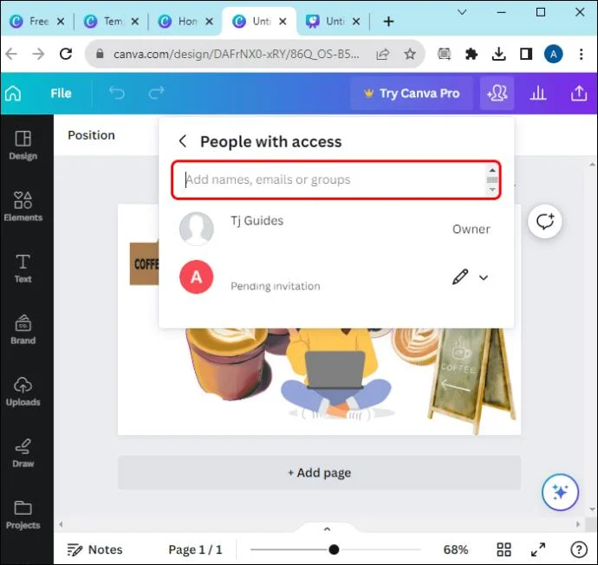Open Chrome profile A avatar
The image size is (598, 565).
[554, 54]
